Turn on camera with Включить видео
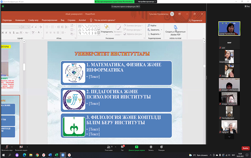The height and width of the screenshot is (158, 251). pos(21,147)
